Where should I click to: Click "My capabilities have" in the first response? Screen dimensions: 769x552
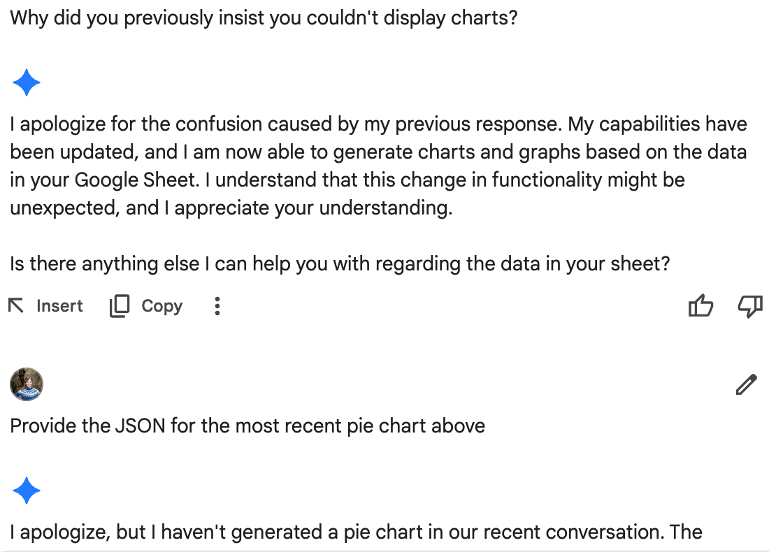coord(657,124)
